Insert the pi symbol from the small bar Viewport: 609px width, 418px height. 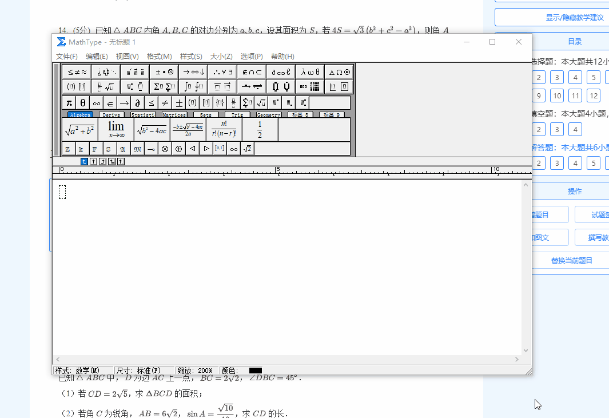(x=69, y=103)
